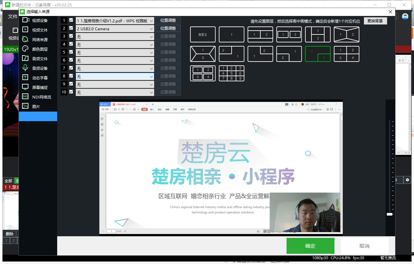The width and height of the screenshot is (414, 264).
Task: Select the 视频设备 video device source
Action: pyautogui.click(x=38, y=20)
